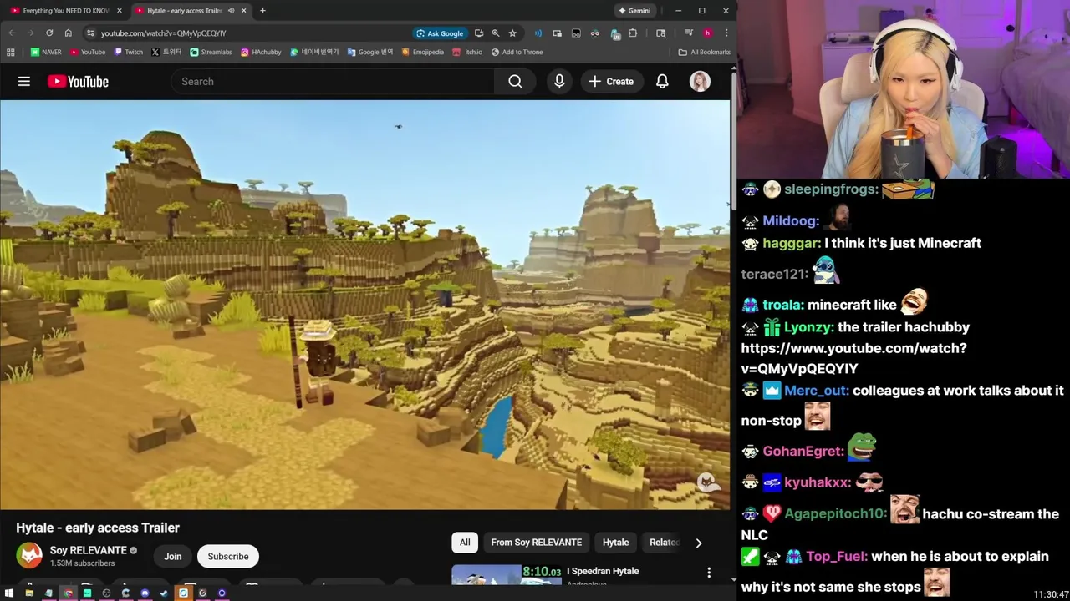1070x601 pixels.
Task: Open Gemini in Chrome
Action: point(634,11)
